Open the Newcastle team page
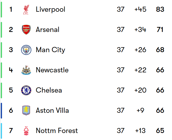Screen dimensions: 172x140 tap(52, 70)
